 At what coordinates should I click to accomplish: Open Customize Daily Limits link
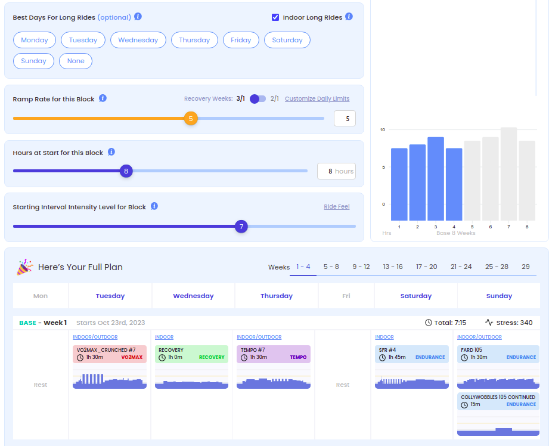pos(317,99)
